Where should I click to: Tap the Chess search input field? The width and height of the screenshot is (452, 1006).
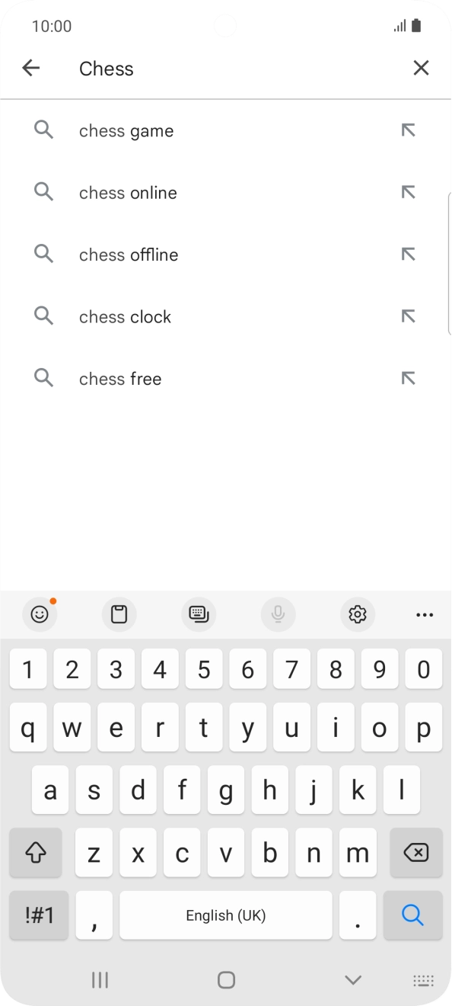point(190,69)
